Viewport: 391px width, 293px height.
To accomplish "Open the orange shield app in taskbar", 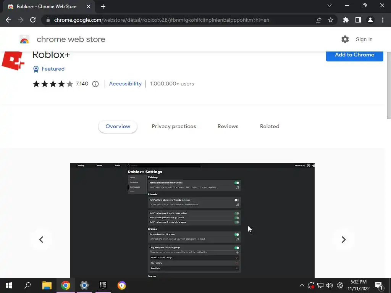I will pyautogui.click(x=122, y=285).
